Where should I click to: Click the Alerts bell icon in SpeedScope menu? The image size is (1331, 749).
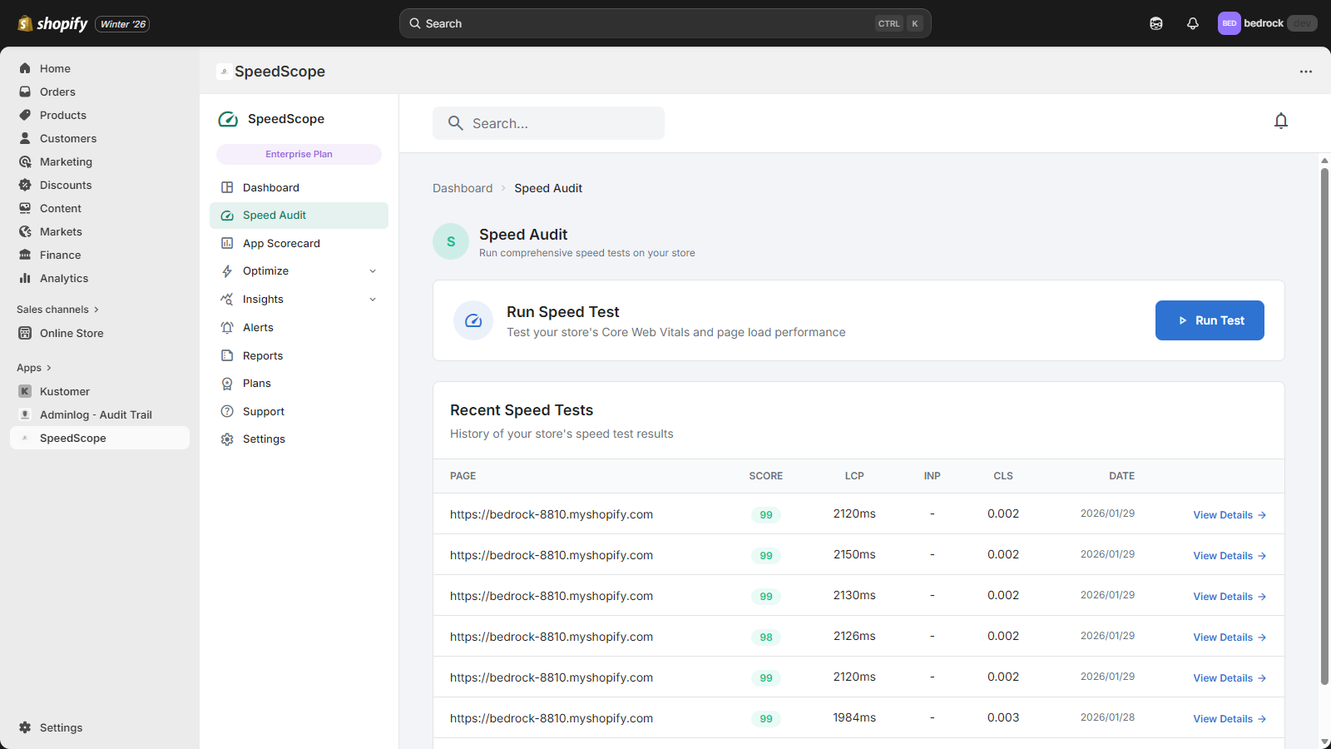tap(226, 327)
